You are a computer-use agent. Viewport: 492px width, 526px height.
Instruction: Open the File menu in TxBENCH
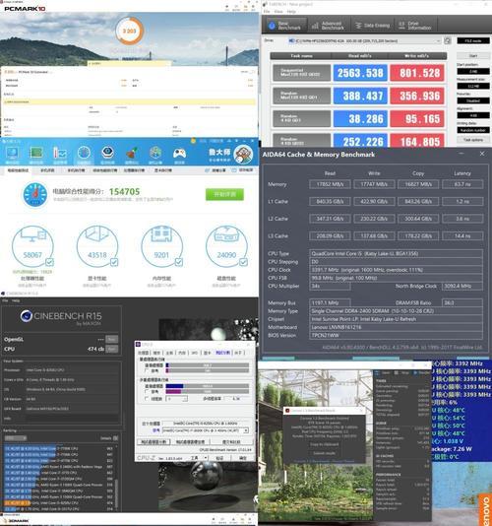pyautogui.click(x=267, y=12)
